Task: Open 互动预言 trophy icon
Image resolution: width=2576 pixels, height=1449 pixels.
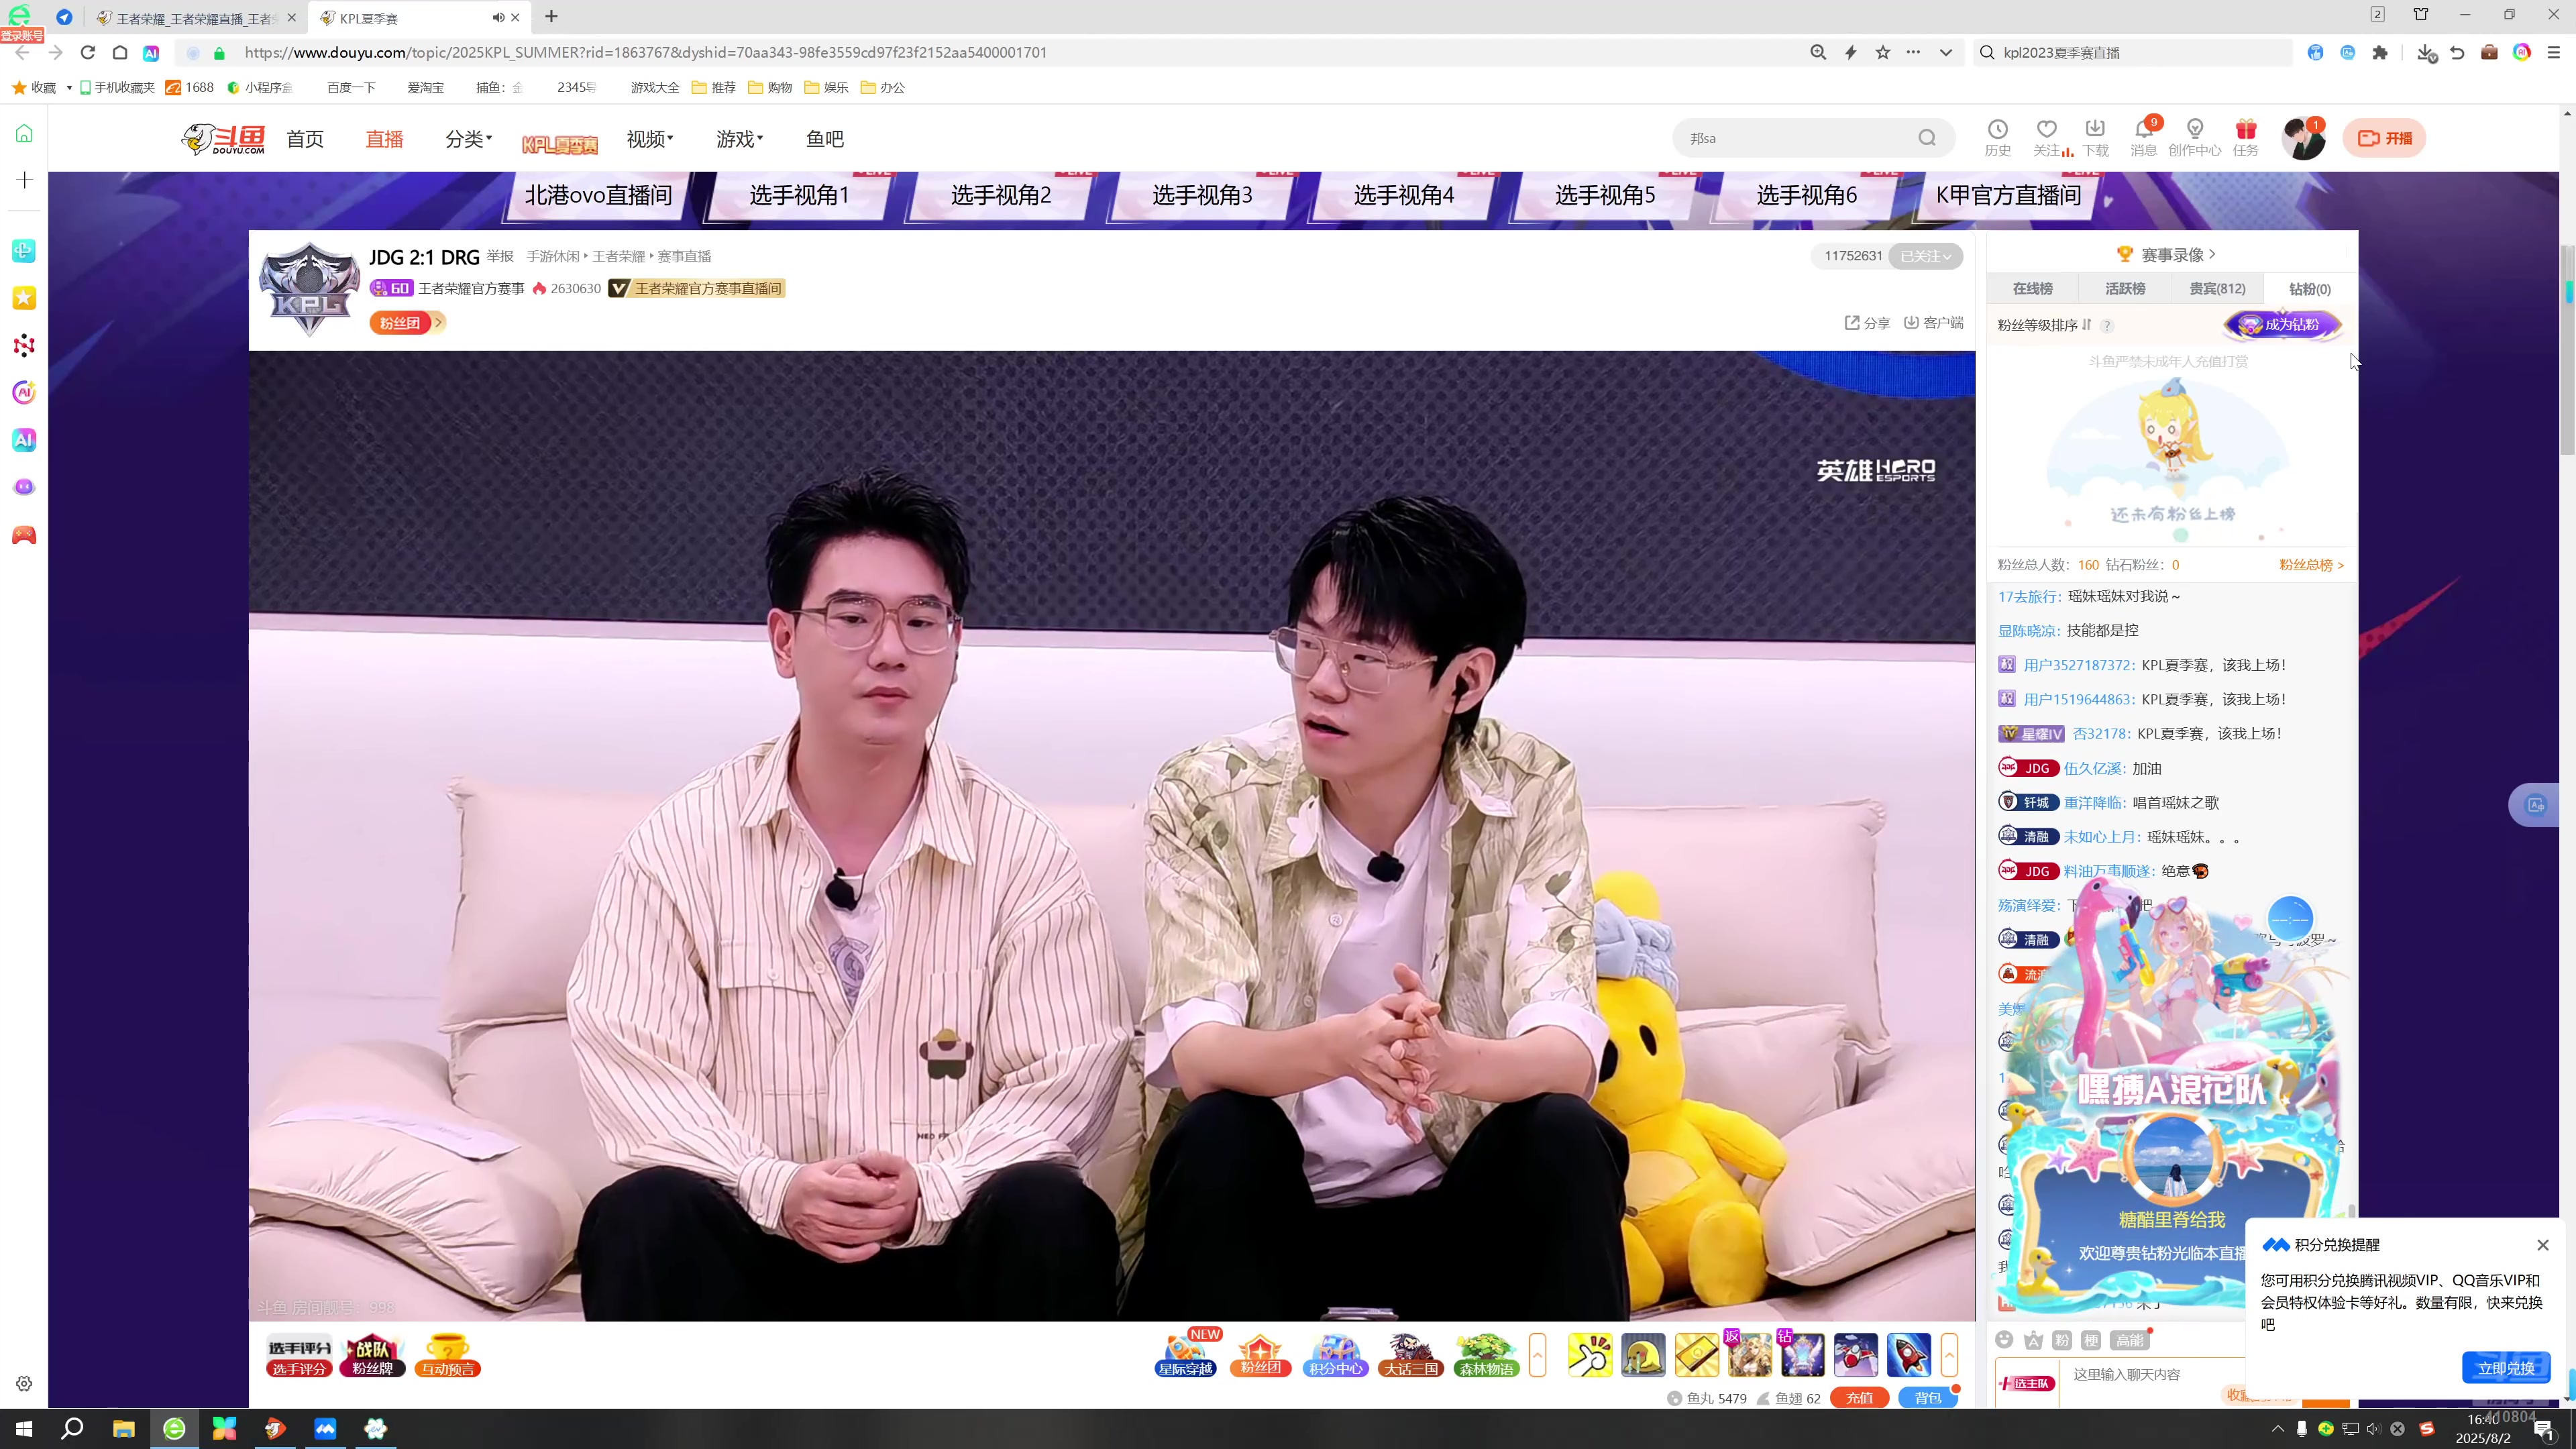Action: 448,1356
